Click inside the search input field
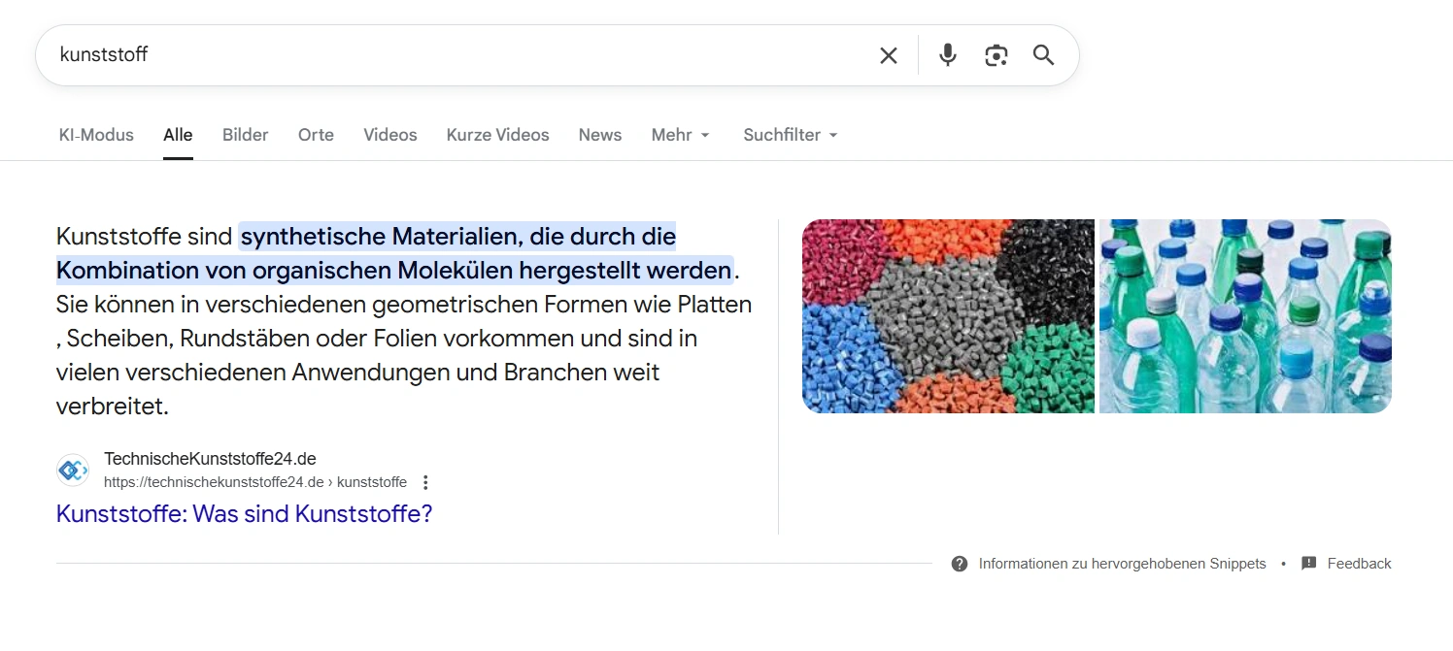Screen dimensions: 1453x651 tap(389, 55)
